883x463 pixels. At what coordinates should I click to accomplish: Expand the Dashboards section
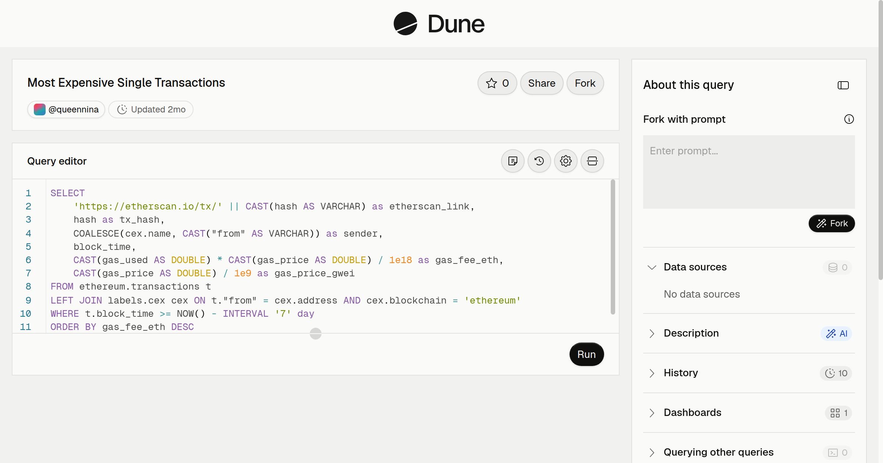pos(652,413)
